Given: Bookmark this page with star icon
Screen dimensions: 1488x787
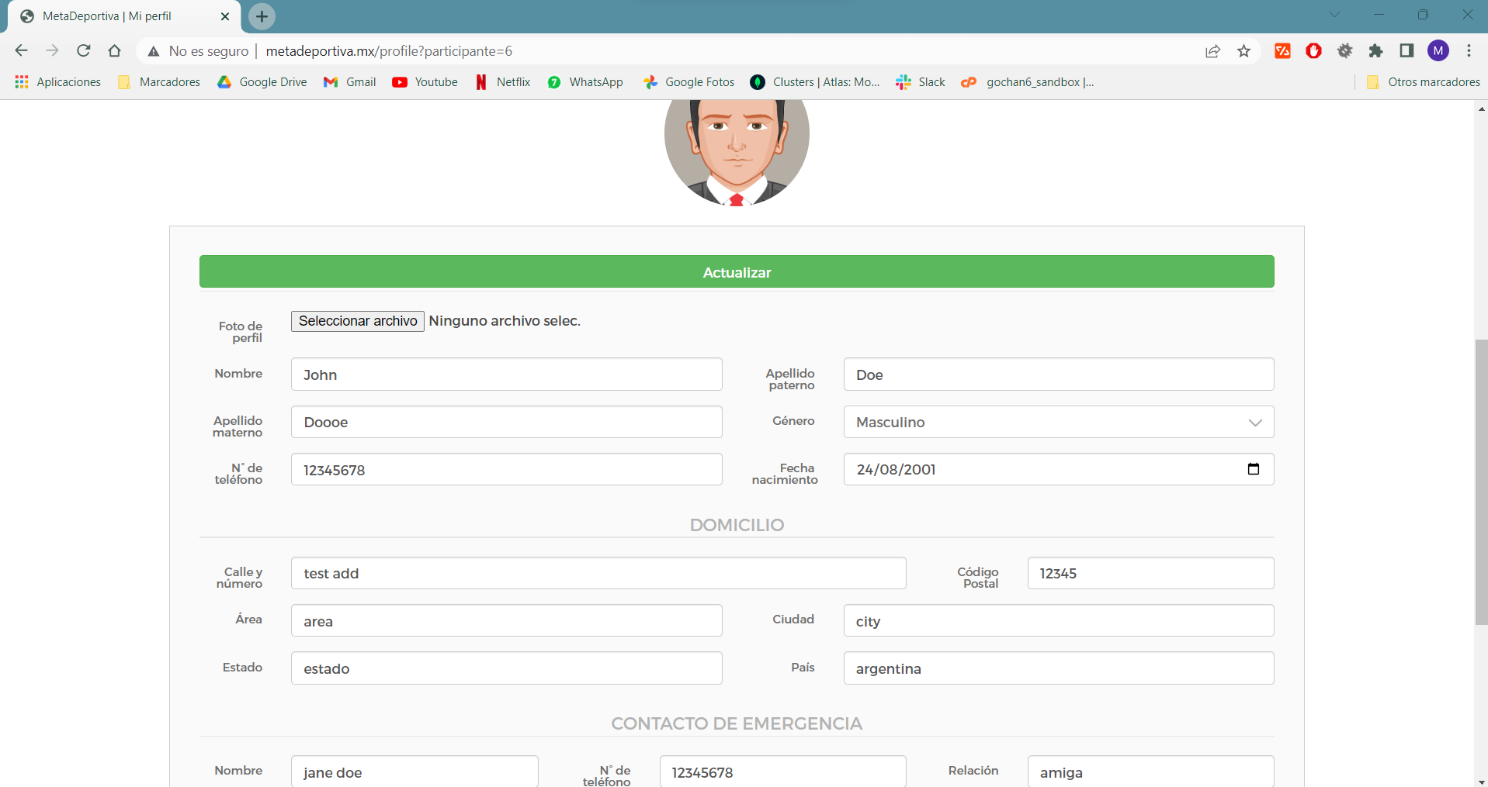Looking at the screenshot, I should 1243,51.
